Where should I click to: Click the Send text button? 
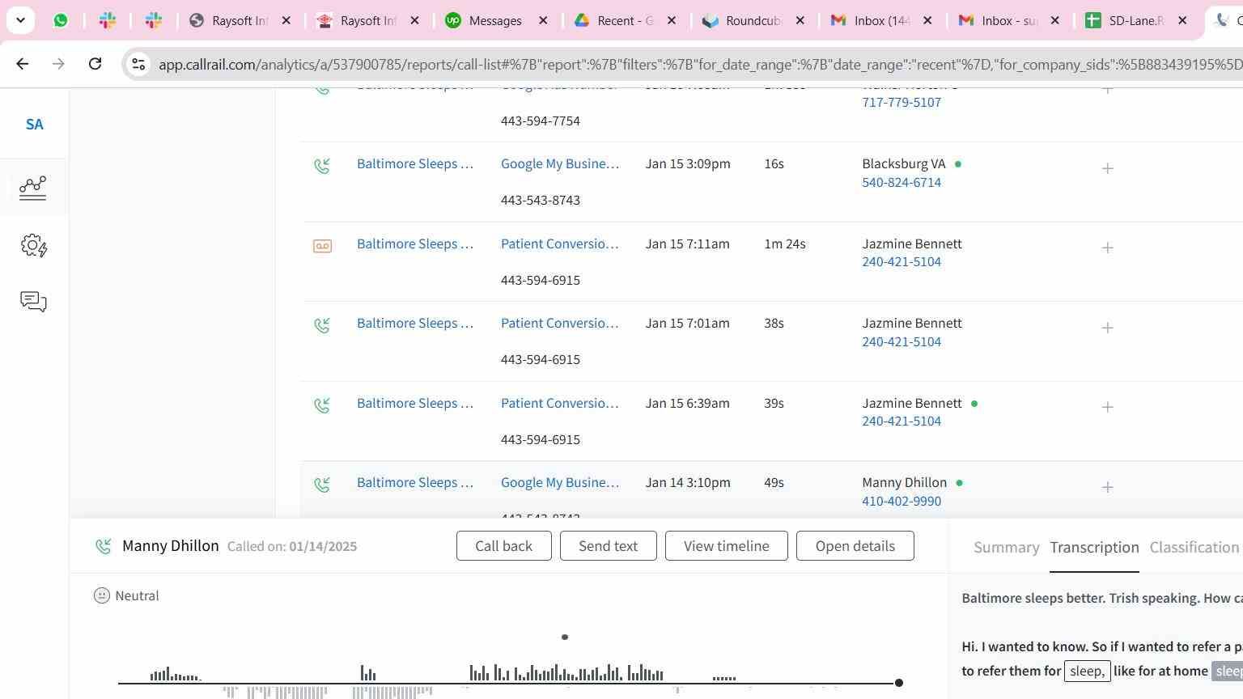pos(608,546)
